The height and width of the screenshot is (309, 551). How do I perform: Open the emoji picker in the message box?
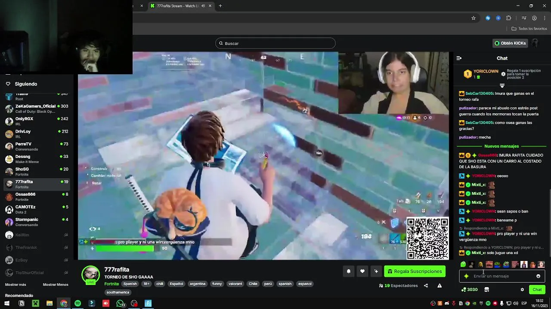pos(538,276)
